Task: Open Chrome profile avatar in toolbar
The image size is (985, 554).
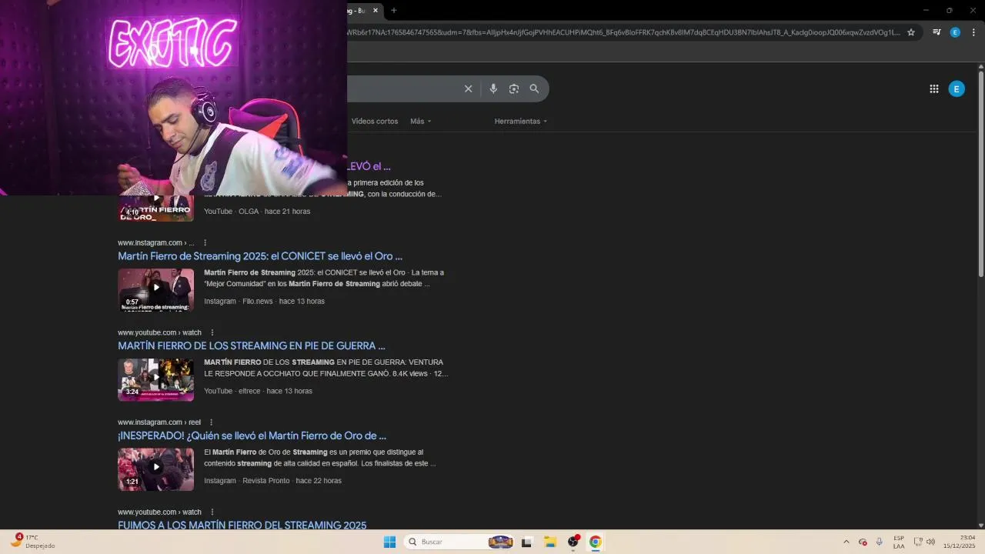Action: pyautogui.click(x=955, y=32)
